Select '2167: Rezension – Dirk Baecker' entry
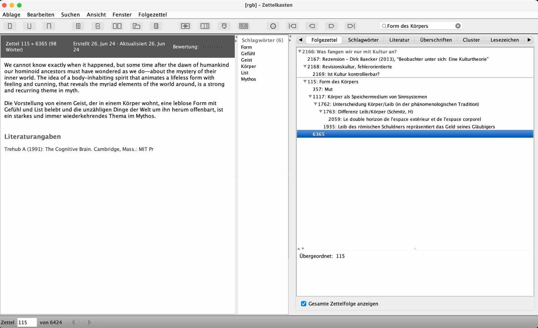The image size is (538, 328). tap(398, 59)
